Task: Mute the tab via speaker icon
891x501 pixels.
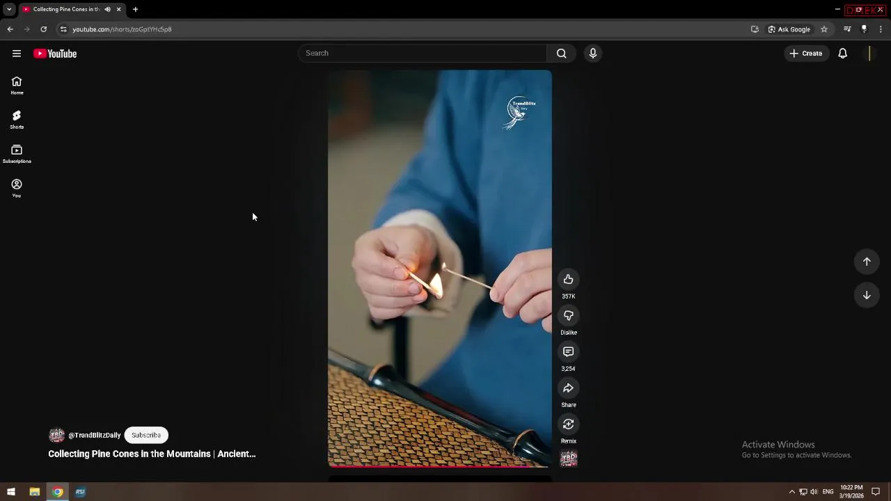Action: (x=107, y=10)
